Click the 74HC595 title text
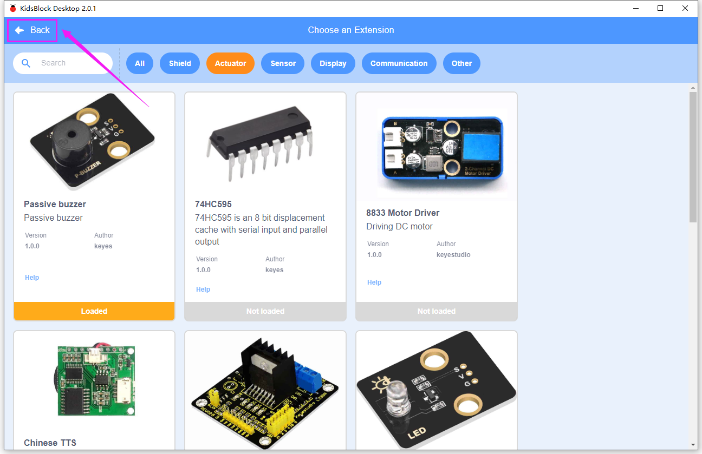 click(213, 204)
